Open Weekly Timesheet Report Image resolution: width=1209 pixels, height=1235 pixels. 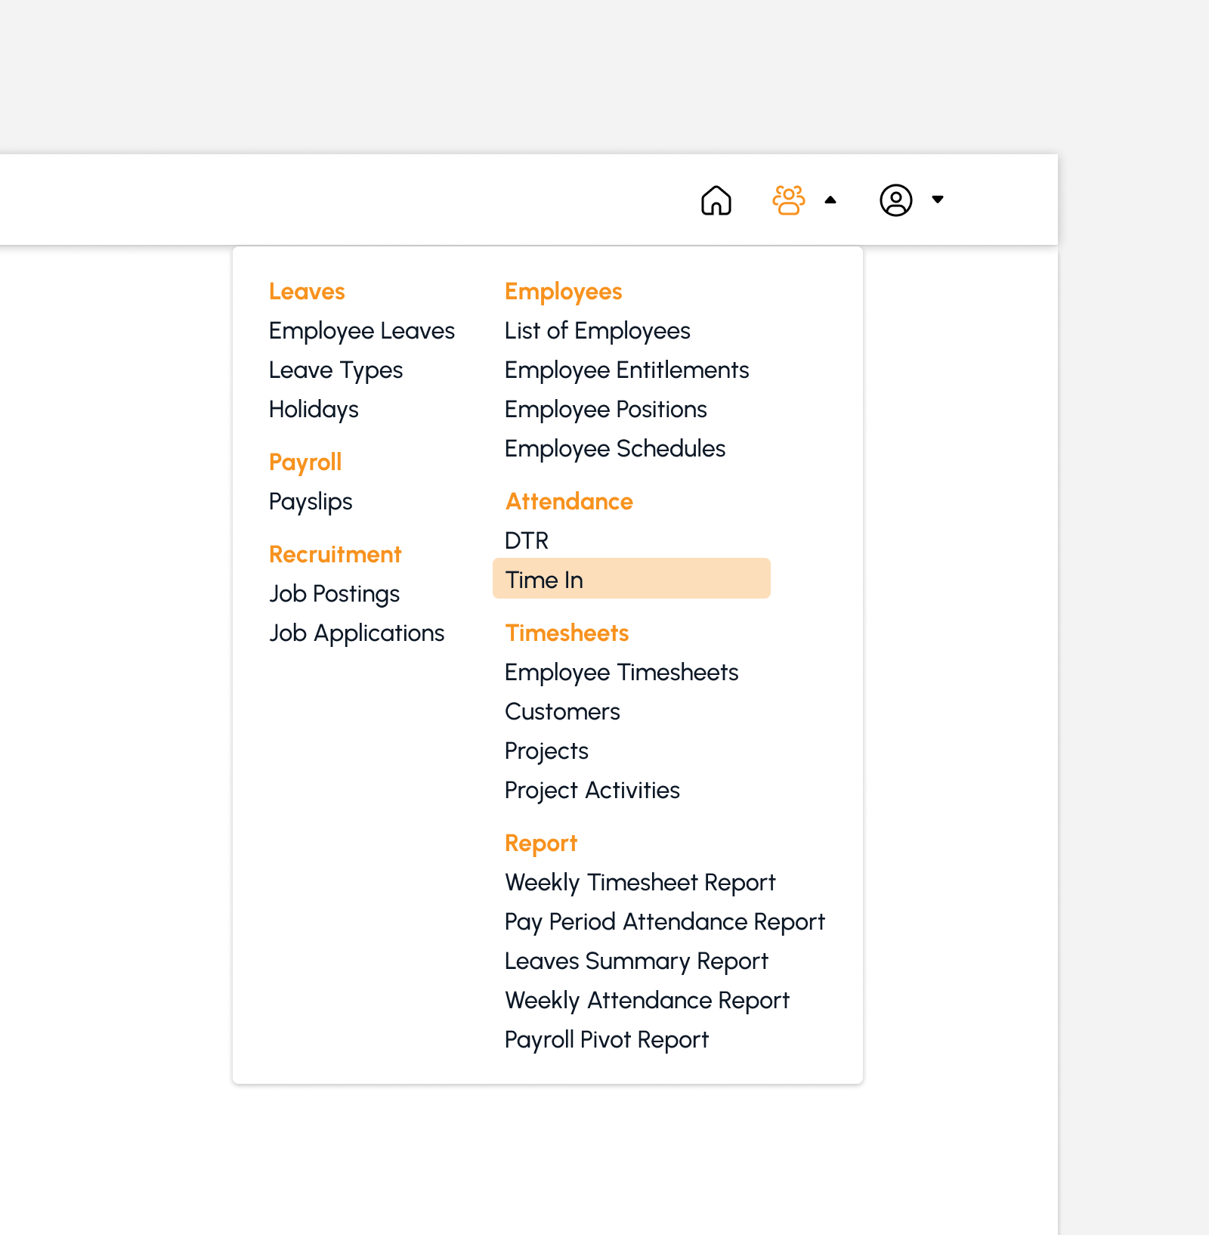coord(640,883)
